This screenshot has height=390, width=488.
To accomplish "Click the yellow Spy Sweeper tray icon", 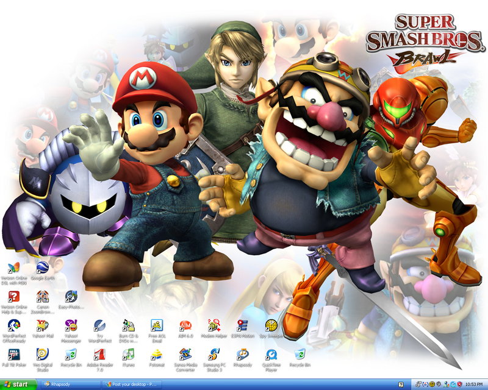I will (432, 385).
